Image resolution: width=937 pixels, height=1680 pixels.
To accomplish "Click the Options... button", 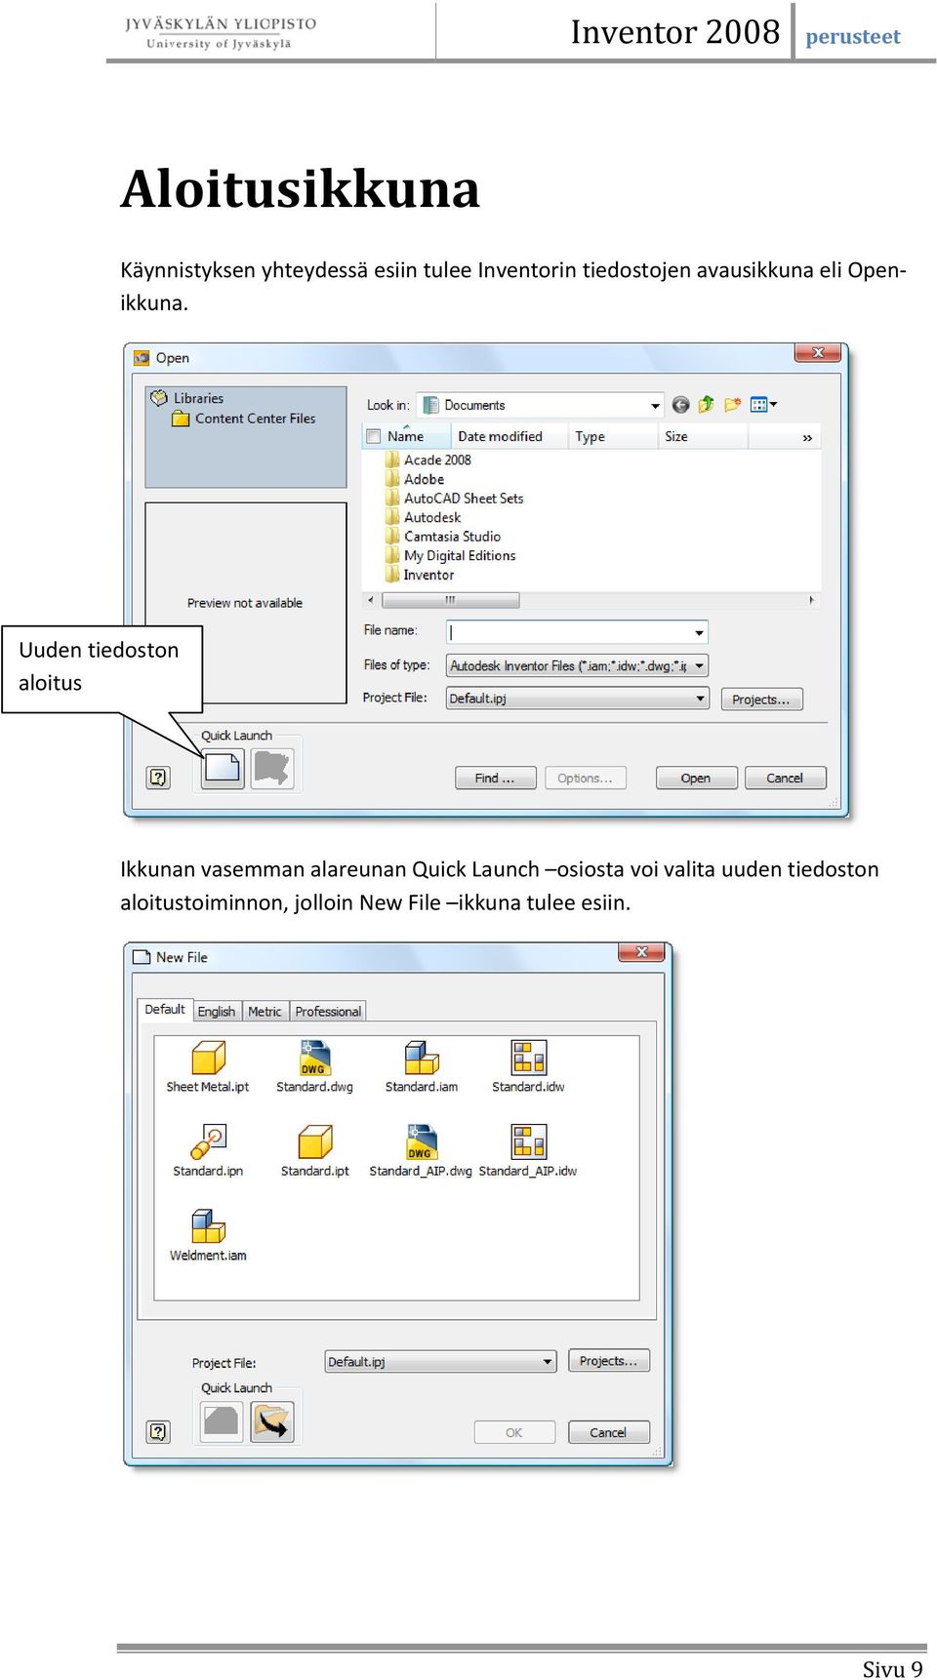I will tap(585, 779).
